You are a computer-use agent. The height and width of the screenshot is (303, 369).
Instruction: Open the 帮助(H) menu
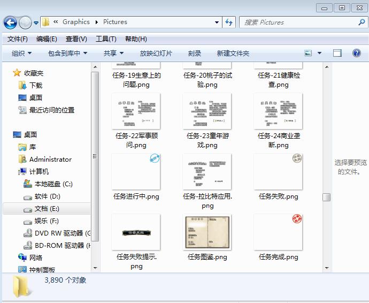(136, 39)
